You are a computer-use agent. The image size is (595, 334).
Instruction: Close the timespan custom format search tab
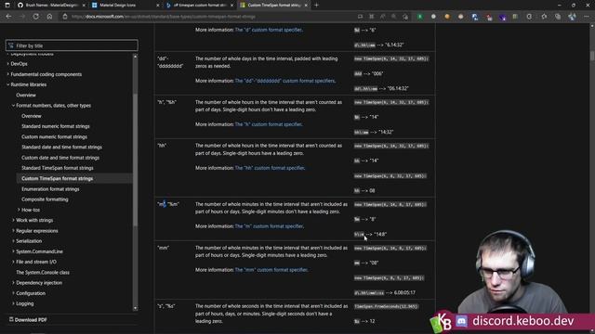coord(231,6)
